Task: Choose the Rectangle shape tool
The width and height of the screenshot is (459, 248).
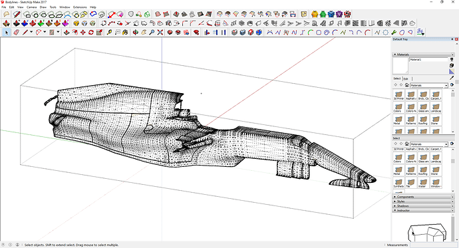Action: coord(52,33)
